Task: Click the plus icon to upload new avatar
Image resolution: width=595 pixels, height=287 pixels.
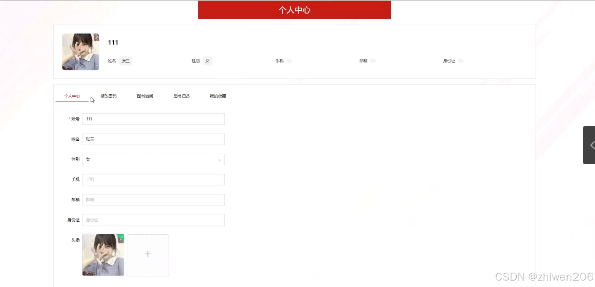Action: click(148, 254)
